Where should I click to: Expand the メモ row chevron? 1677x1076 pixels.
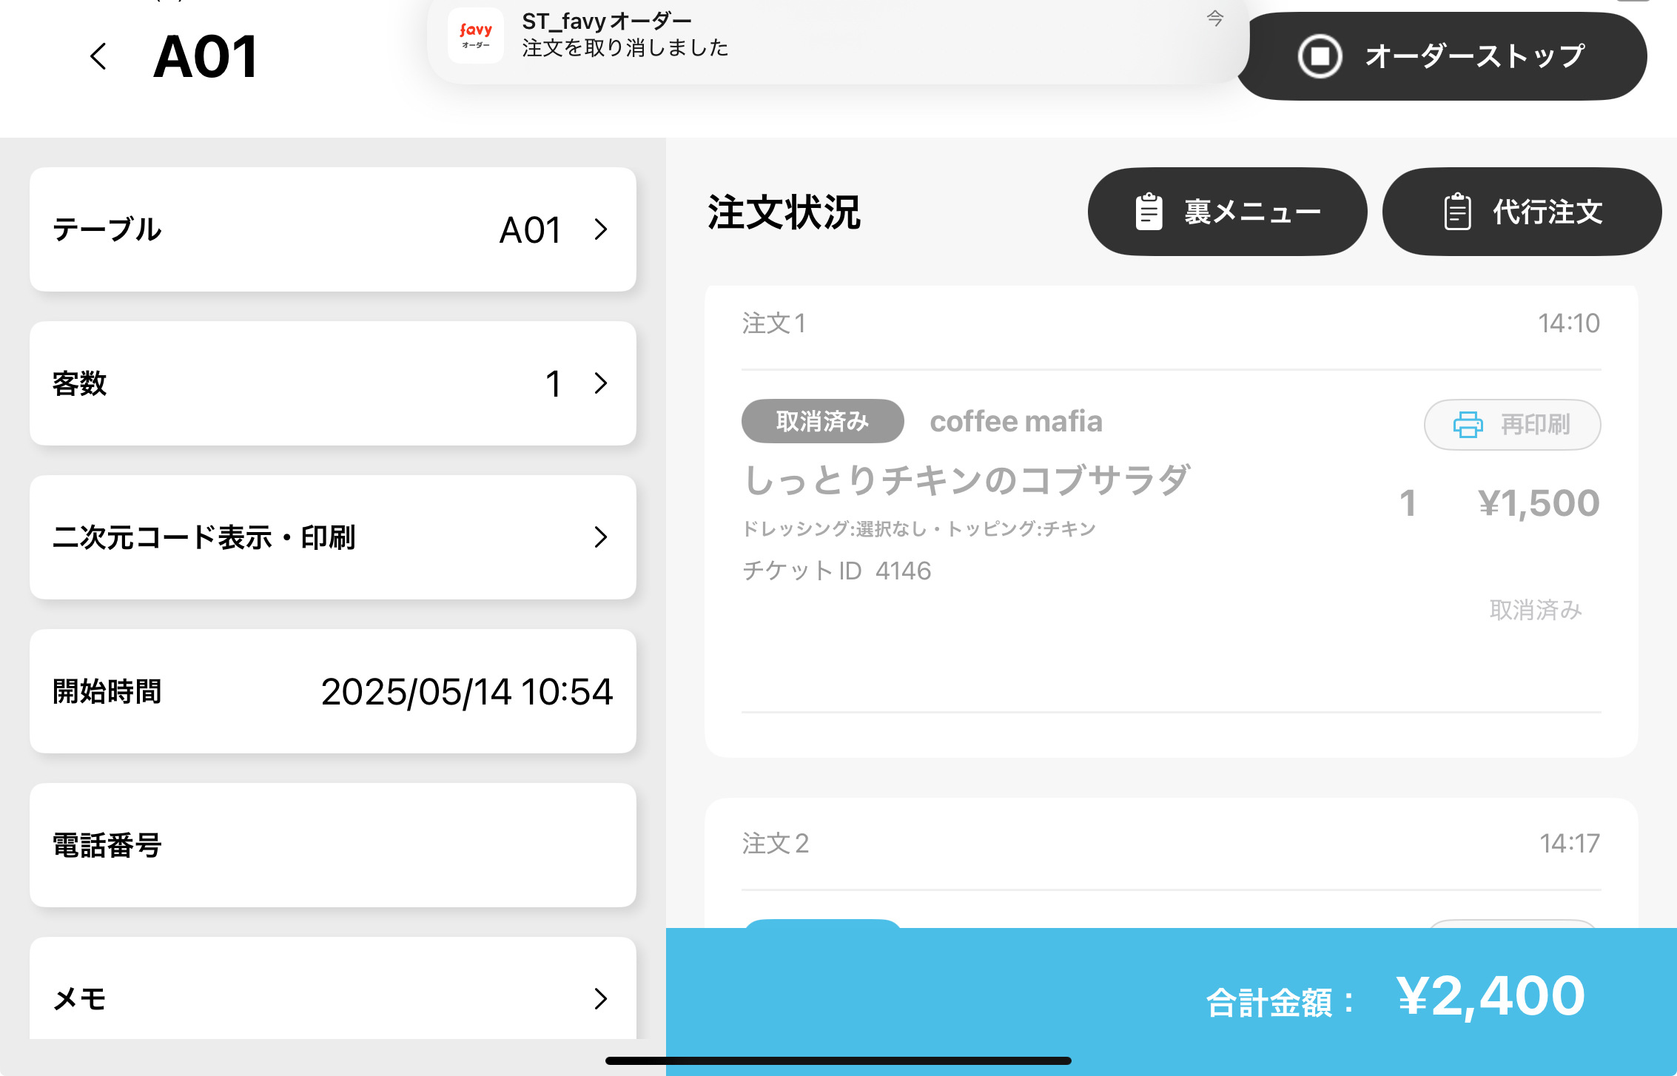click(601, 998)
